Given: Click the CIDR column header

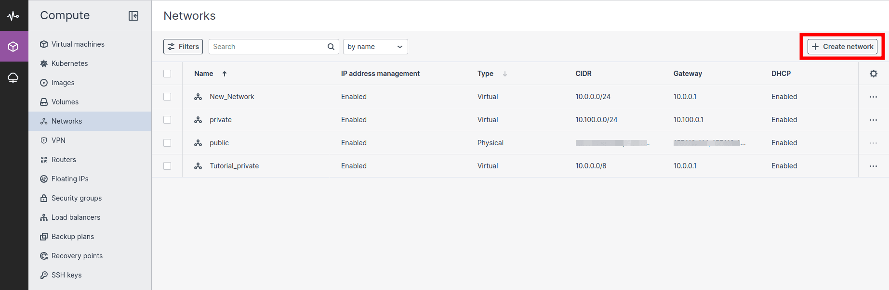Looking at the screenshot, I should pyautogui.click(x=584, y=74).
